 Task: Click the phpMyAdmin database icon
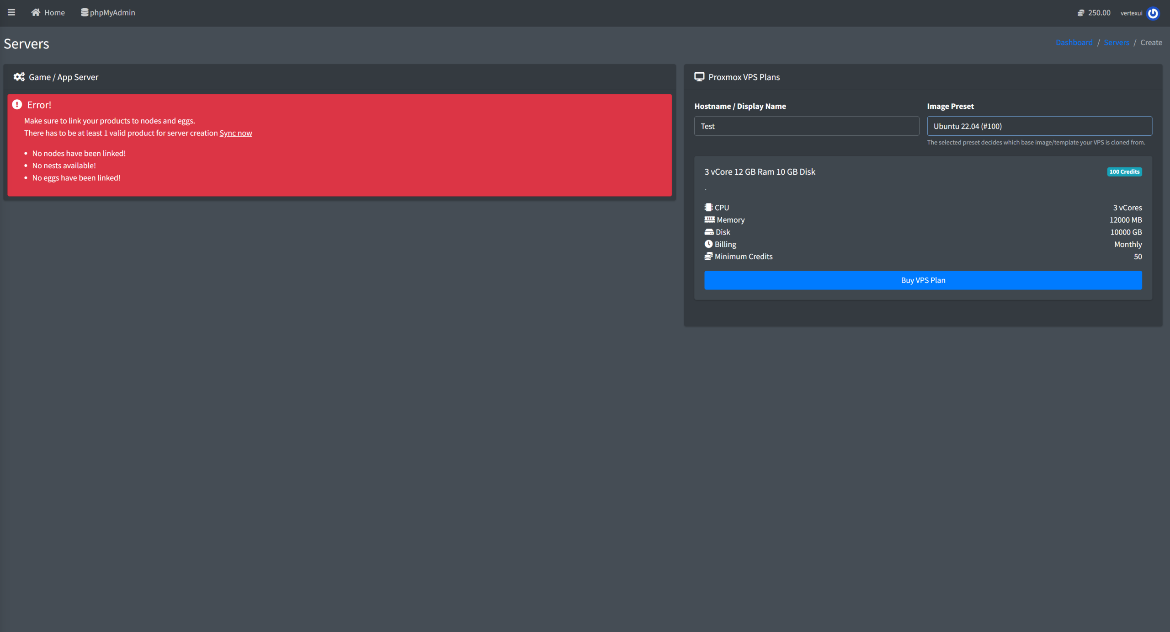[x=85, y=12]
